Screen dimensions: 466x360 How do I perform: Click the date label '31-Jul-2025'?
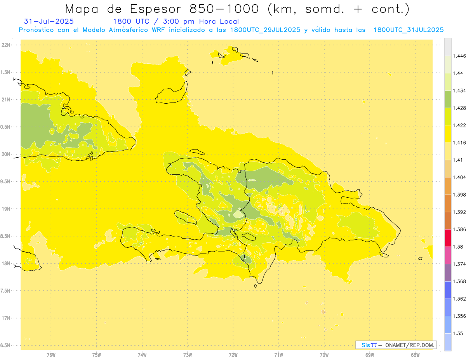49,21
